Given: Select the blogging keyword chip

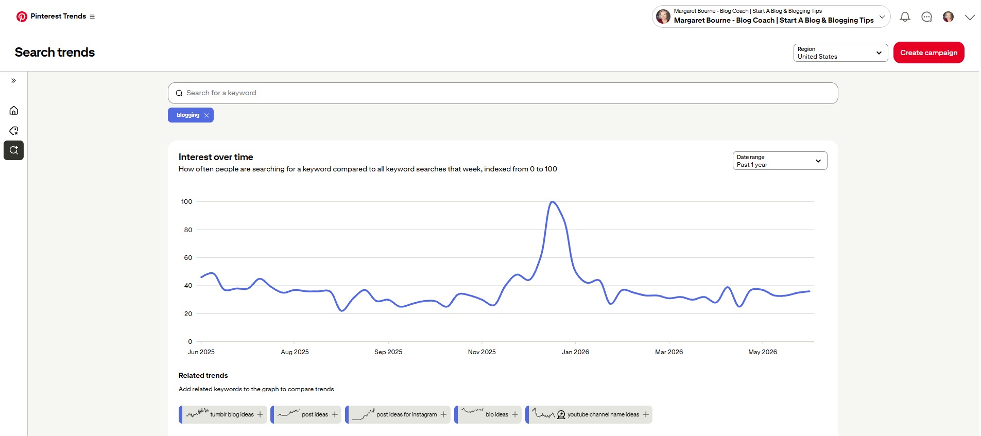Looking at the screenshot, I should pos(191,115).
